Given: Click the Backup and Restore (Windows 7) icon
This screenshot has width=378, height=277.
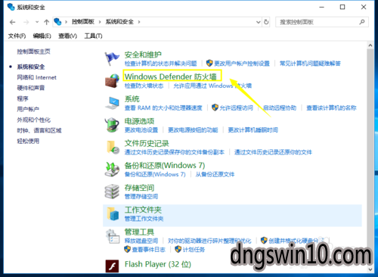Looking at the screenshot, I should pyautogui.click(x=112, y=170).
